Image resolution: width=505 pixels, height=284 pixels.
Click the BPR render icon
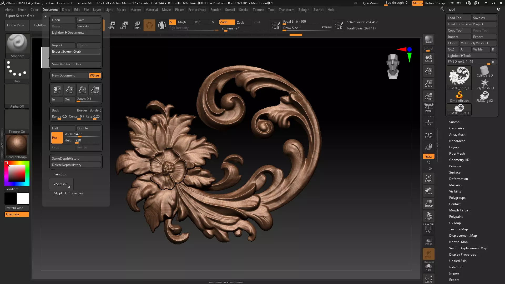428,39
